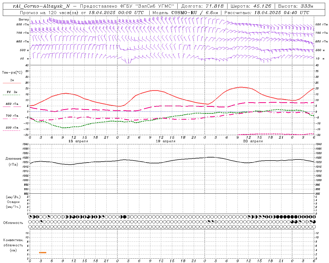Click the '(мм/1ч.)' precipitation unit label
The width and height of the screenshot is (329, 263).
(x=13, y=207)
